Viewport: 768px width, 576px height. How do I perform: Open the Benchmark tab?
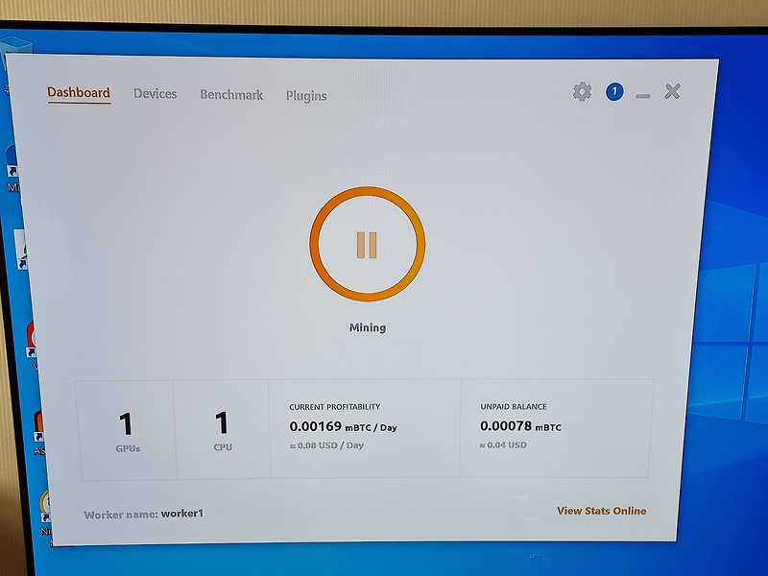pos(231,94)
